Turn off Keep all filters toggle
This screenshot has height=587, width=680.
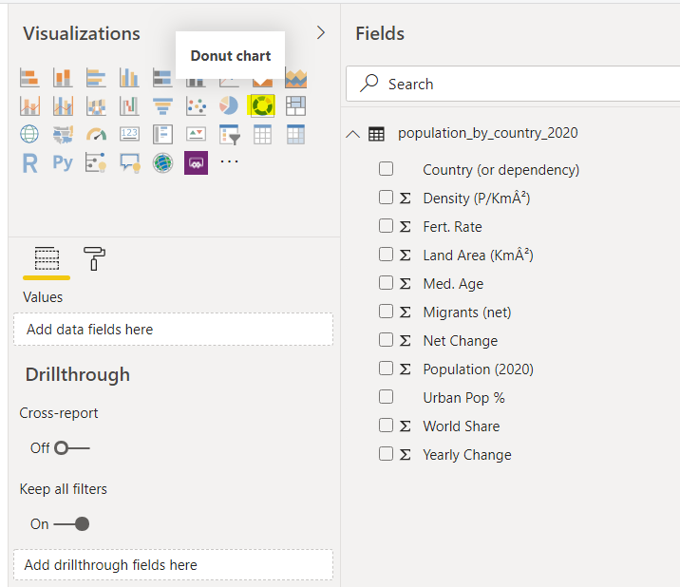[72, 523]
